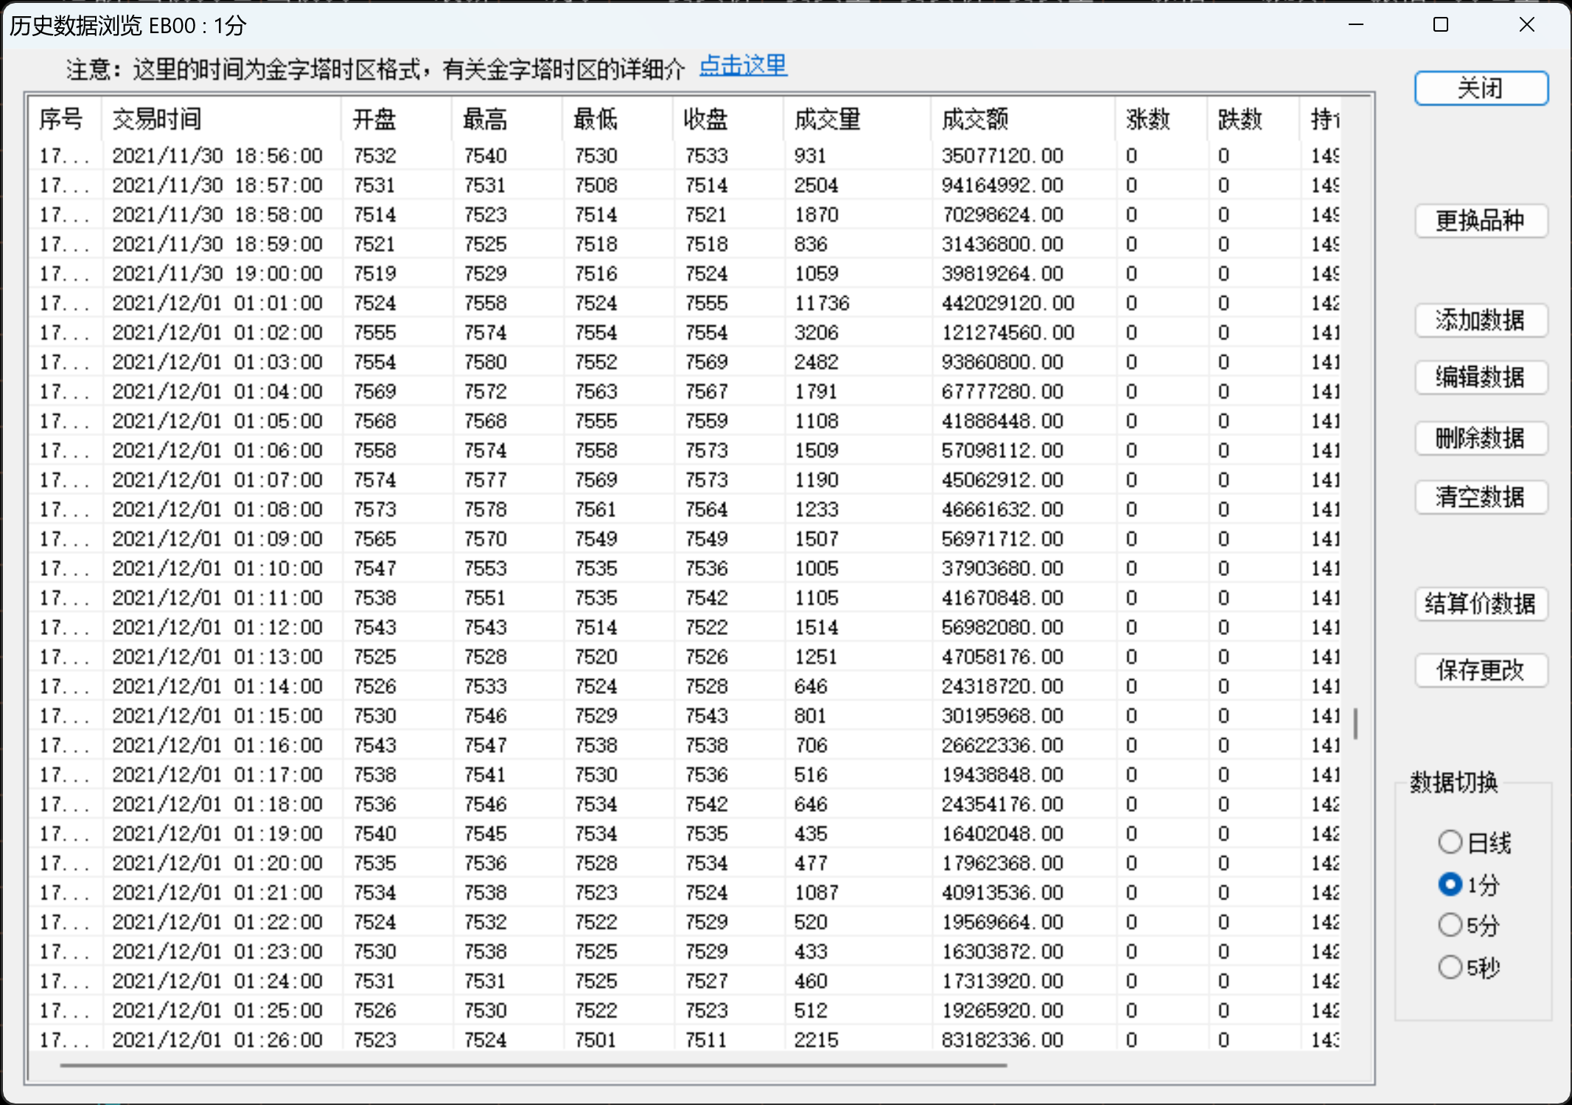Open 更换品种 to change symbol

coord(1481,221)
